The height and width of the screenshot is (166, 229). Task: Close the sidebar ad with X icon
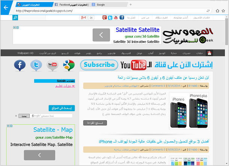(x=8, y=126)
